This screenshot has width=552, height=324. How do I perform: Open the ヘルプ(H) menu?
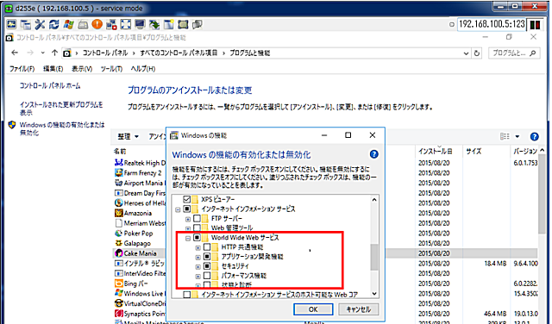point(143,69)
